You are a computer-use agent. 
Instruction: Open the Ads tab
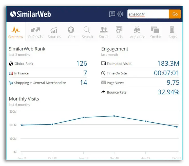(x=119, y=32)
